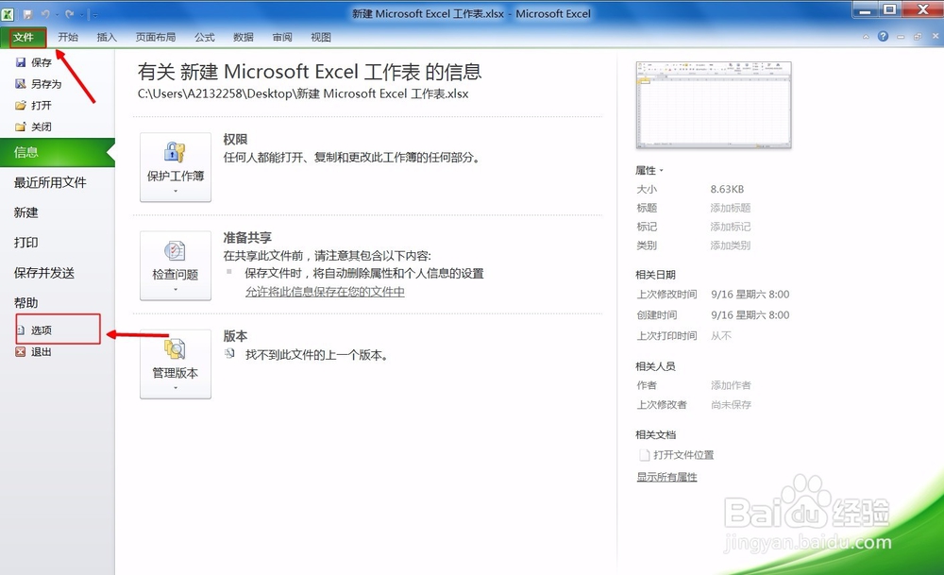Image resolution: width=944 pixels, height=575 pixels.
Task: Switch to the 审阅 ribbon tab
Action: (x=281, y=38)
